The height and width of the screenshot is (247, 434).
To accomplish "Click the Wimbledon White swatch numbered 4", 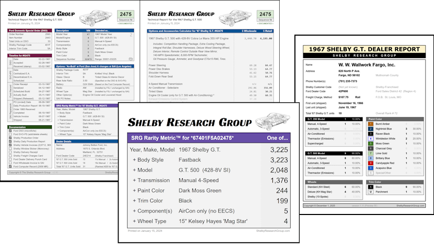I will (371, 138).
